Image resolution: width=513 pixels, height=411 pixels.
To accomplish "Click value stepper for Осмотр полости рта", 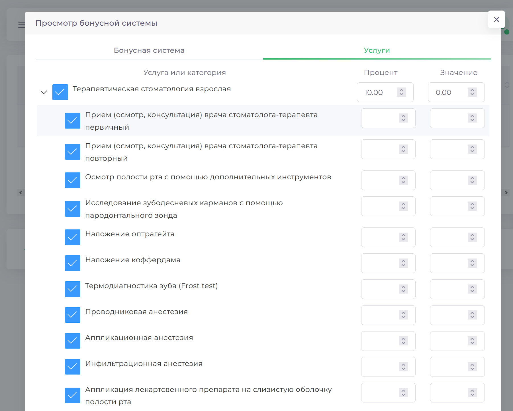I will pyautogui.click(x=472, y=180).
